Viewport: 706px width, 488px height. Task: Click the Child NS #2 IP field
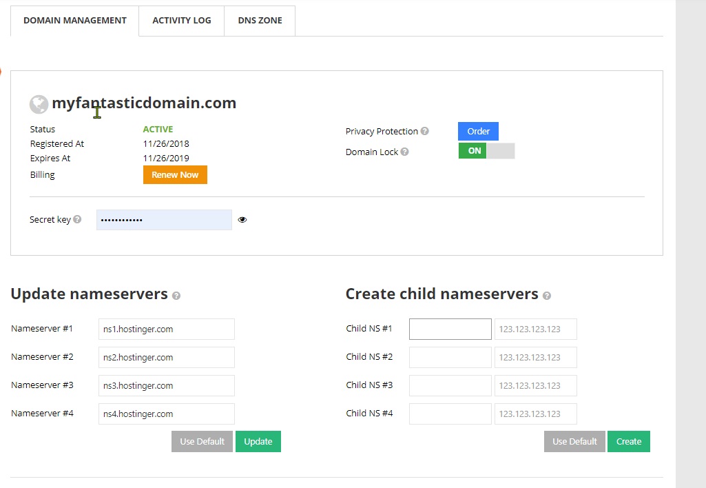tap(536, 357)
